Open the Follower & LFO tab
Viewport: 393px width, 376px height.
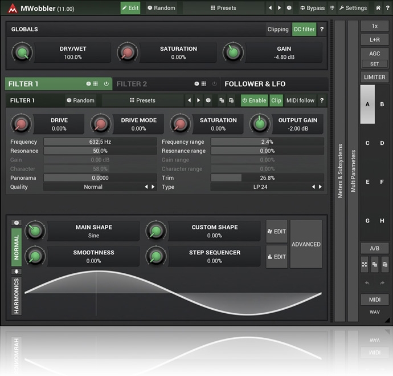tap(255, 84)
